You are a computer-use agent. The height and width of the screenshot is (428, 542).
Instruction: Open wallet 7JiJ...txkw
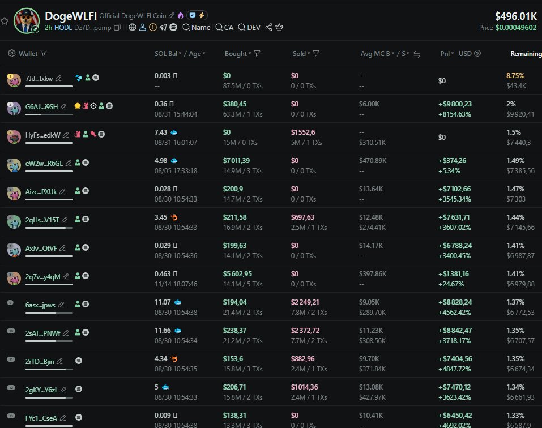click(39, 79)
